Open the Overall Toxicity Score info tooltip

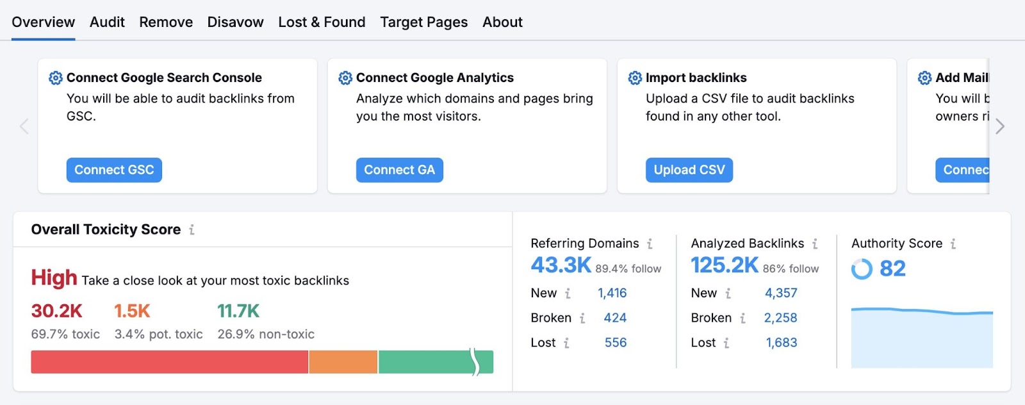point(192,229)
